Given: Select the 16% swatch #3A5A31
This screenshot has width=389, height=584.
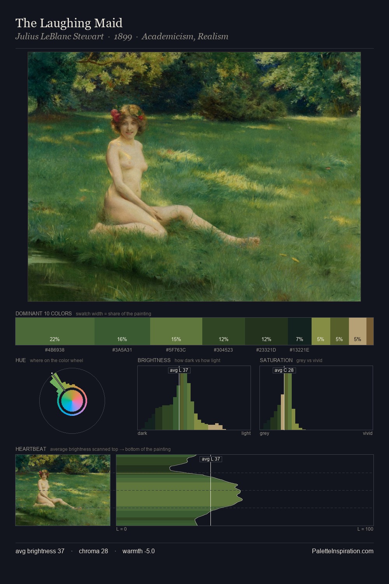Looking at the screenshot, I should pos(122,331).
